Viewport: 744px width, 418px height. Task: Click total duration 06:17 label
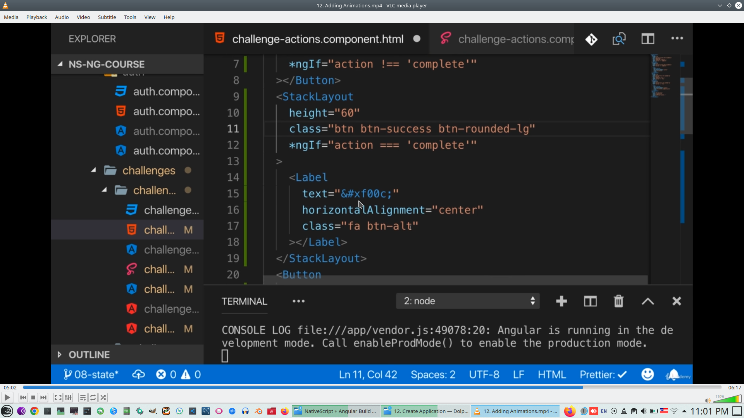(x=734, y=387)
